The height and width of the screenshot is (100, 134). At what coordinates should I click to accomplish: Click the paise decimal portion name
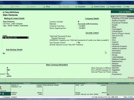[9, 76]
